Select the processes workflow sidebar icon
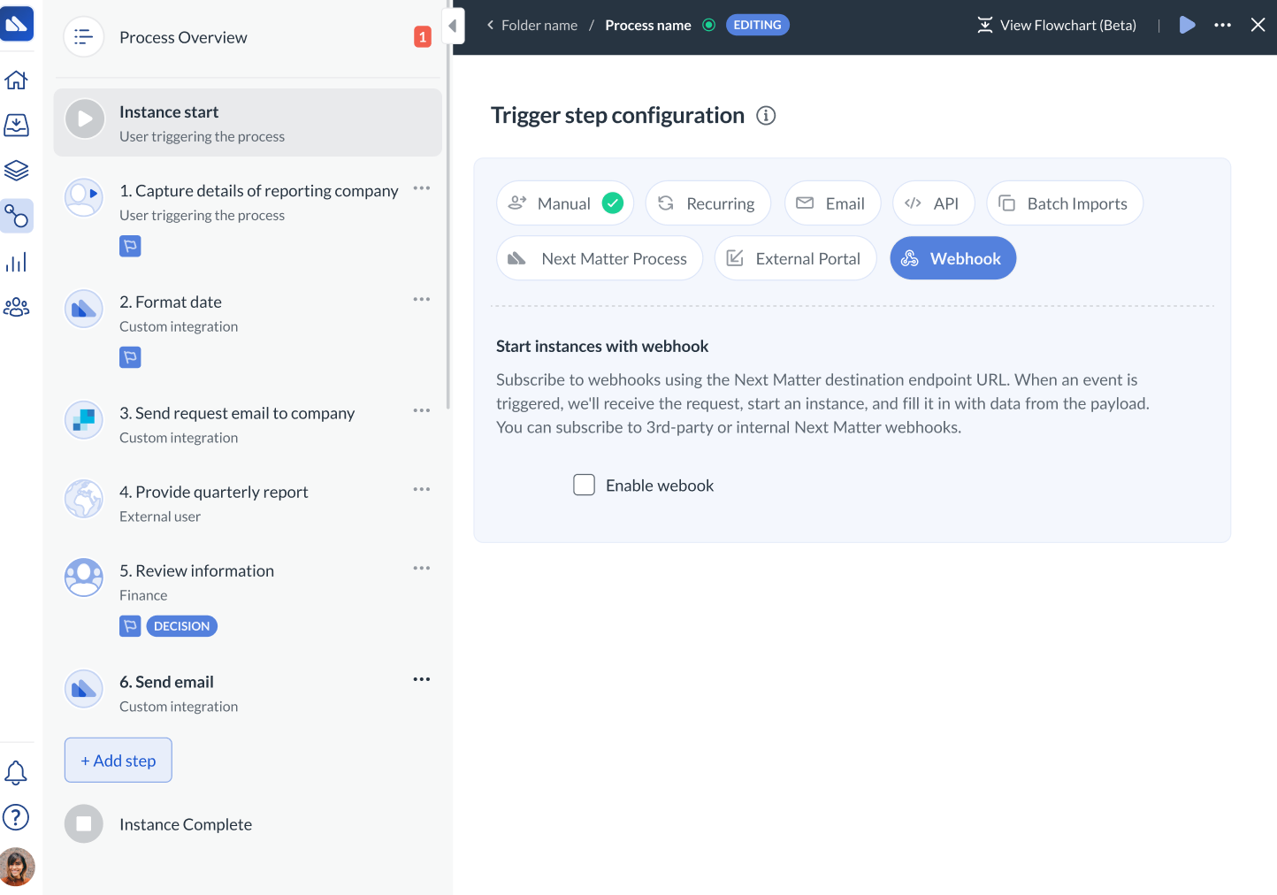The width and height of the screenshot is (1277, 895). pyautogui.click(x=16, y=216)
